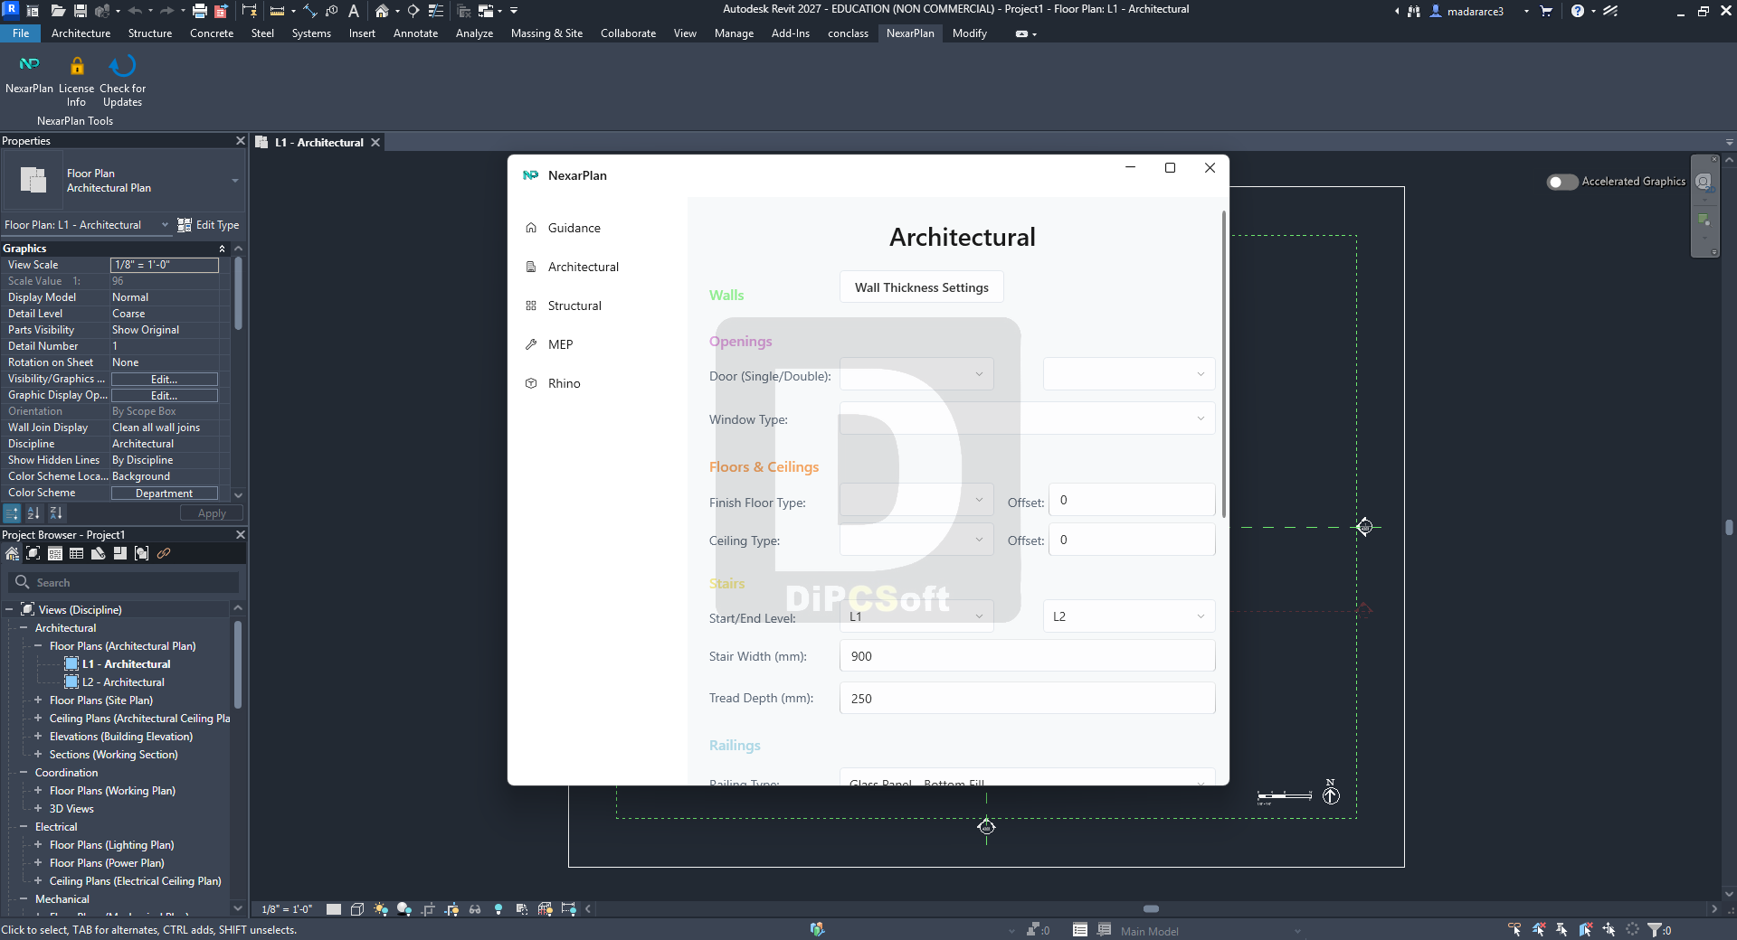Click Select Links toggle in status bar
This screenshot has height=940, width=1737.
click(1514, 929)
